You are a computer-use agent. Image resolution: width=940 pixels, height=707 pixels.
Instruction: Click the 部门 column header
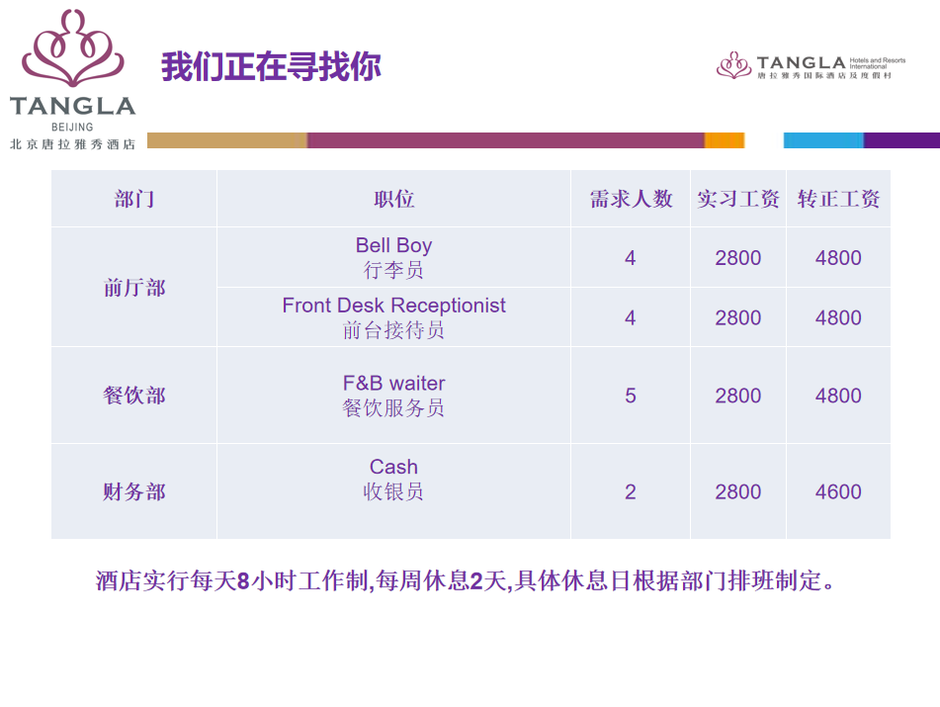(134, 199)
